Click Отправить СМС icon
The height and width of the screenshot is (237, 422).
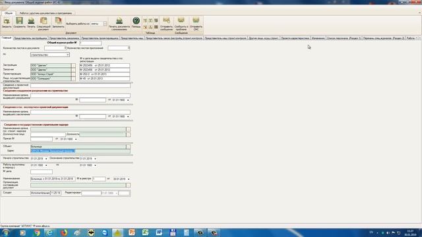point(196,24)
